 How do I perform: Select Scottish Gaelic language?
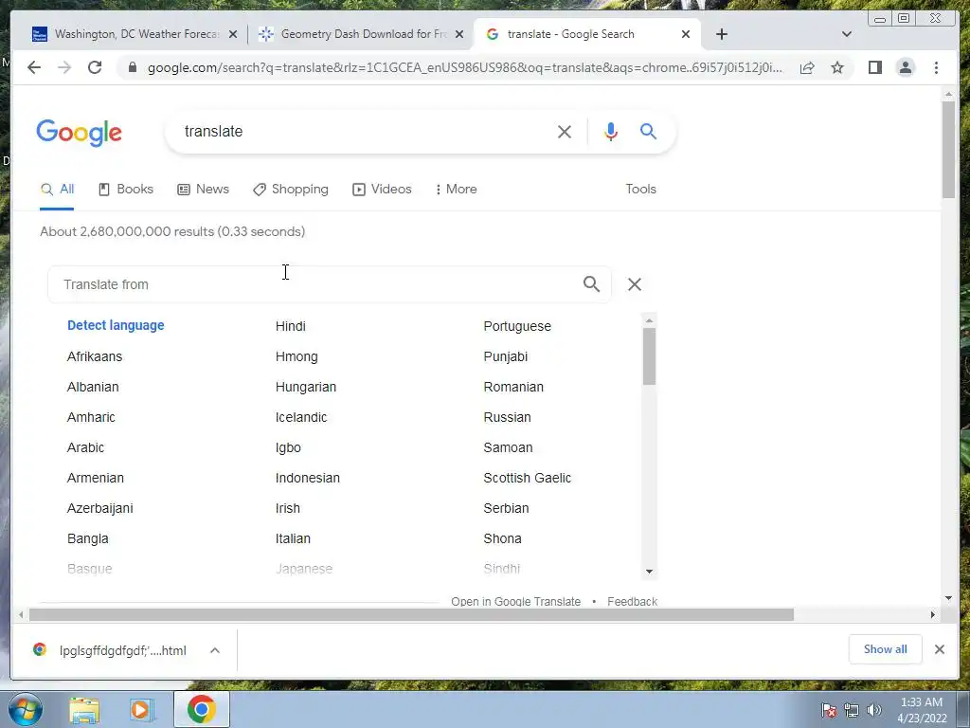527,478
